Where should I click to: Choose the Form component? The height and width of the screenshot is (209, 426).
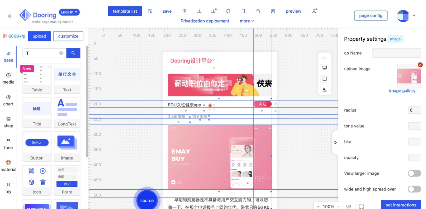[x=67, y=180]
